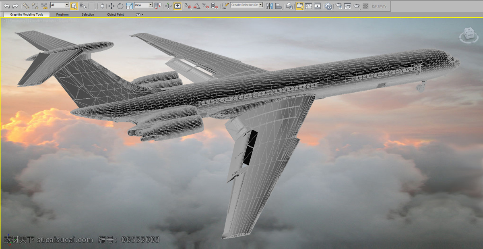Click the checkerboard pattern toolbar icon
The width and height of the screenshot is (483, 249).
[x=365, y=6]
